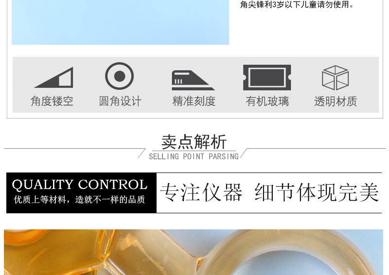
Task: Click the 细节体现完美 headline text
Action: [317, 192]
